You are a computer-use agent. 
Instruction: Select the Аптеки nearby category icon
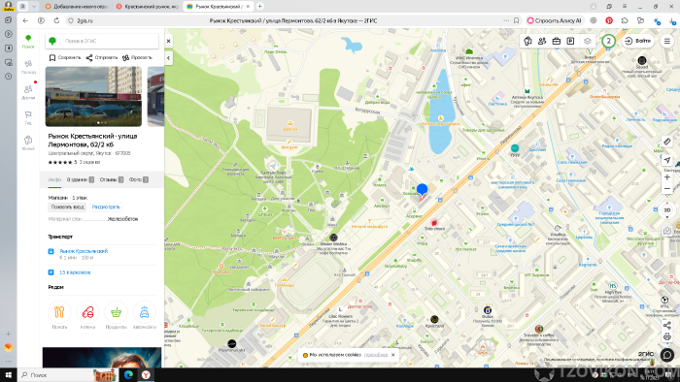[x=87, y=312]
